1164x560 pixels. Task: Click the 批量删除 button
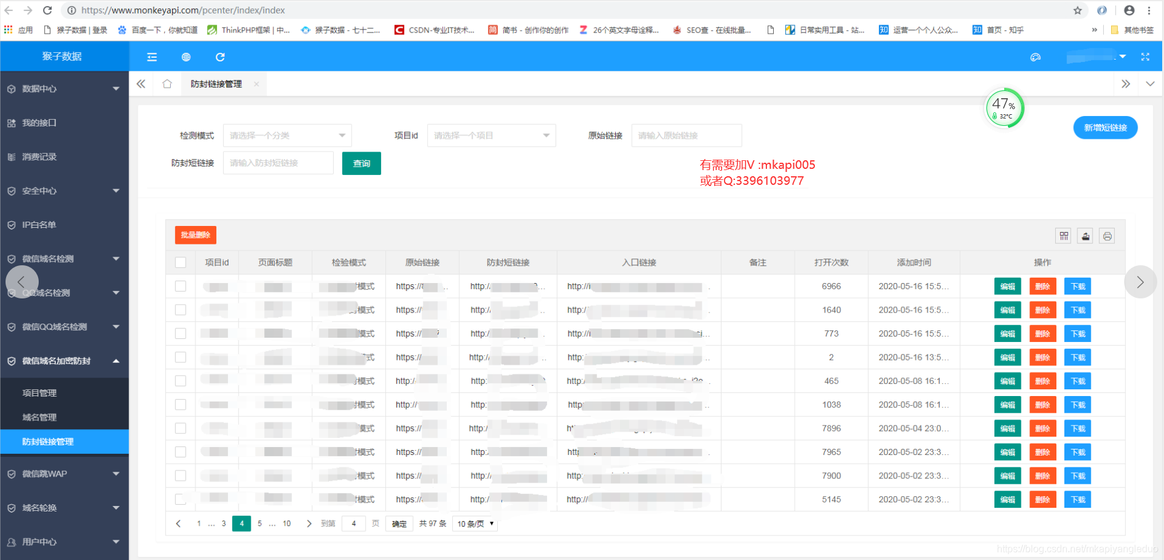(195, 235)
